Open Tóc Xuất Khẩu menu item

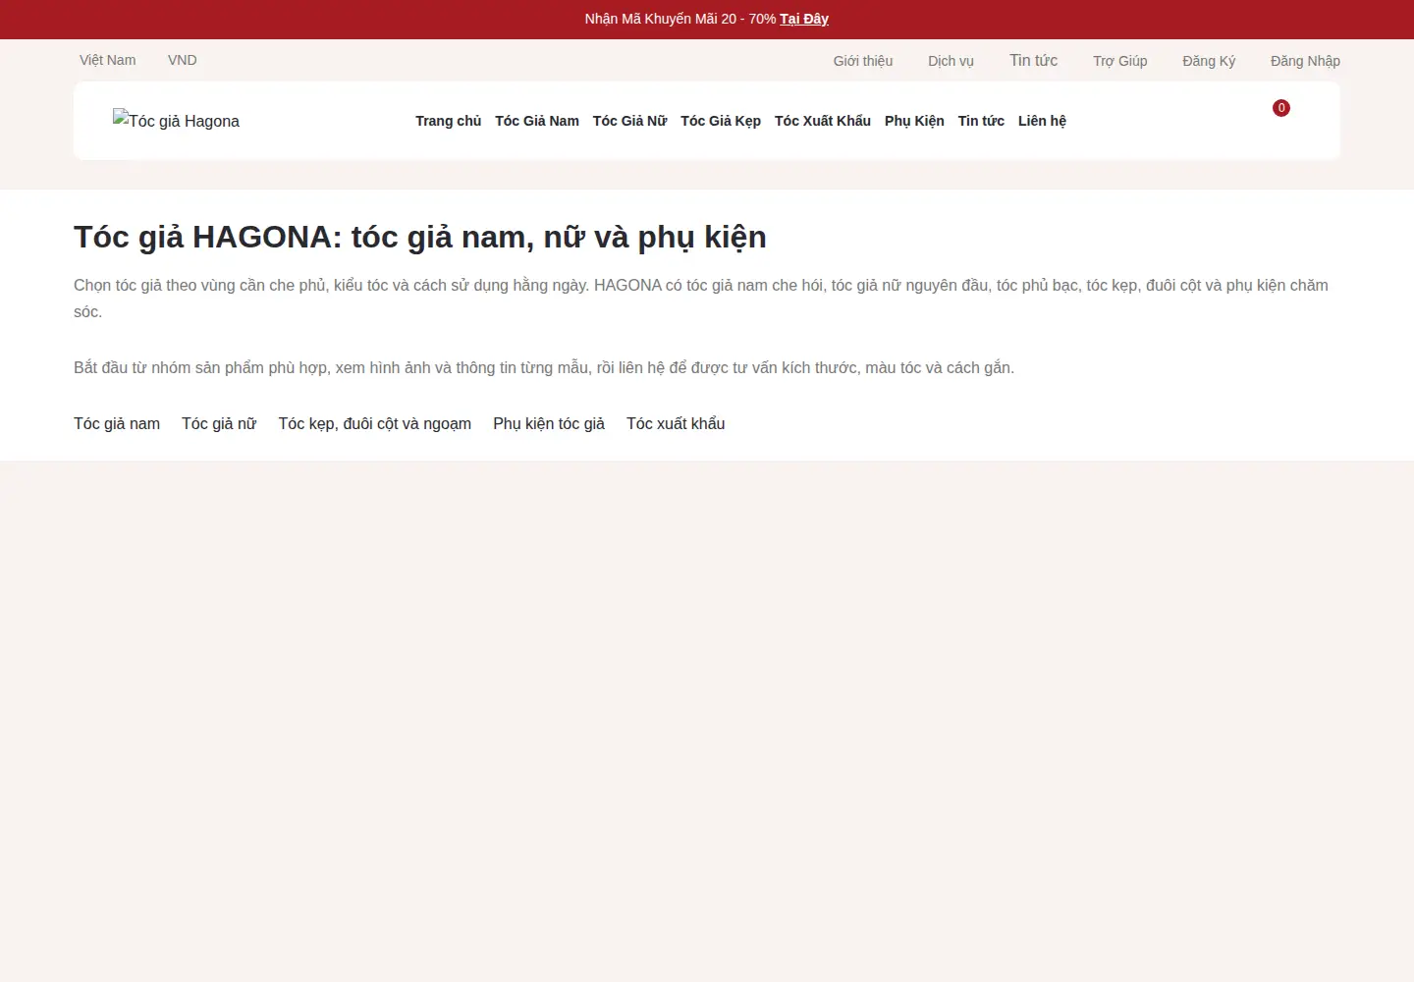pyautogui.click(x=823, y=121)
